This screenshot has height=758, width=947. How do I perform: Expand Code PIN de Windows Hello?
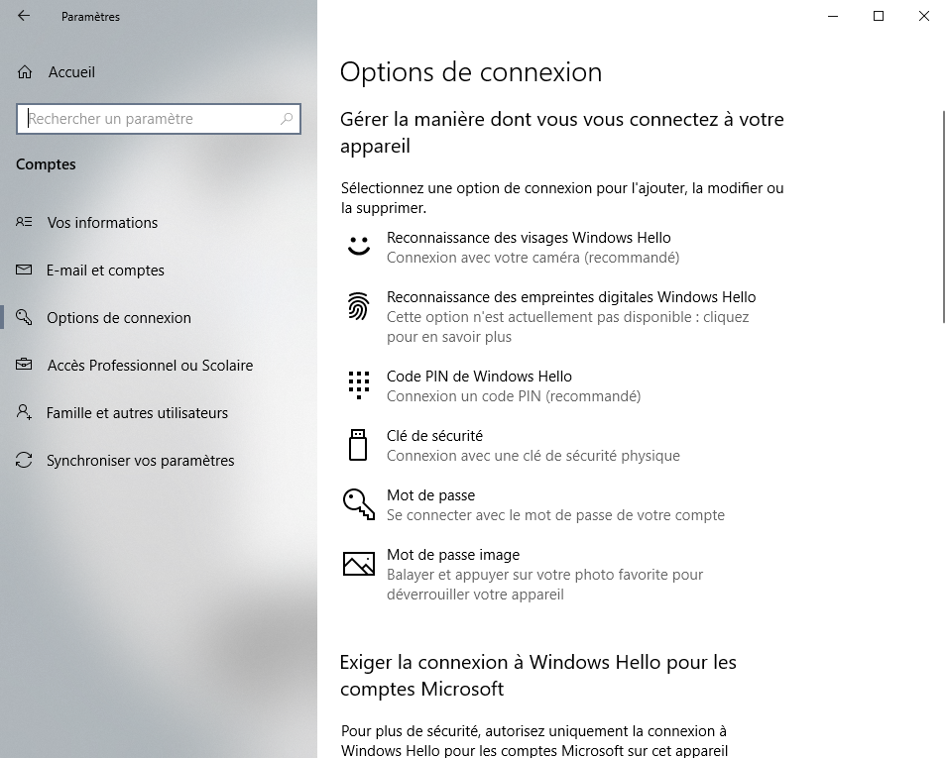click(x=561, y=386)
